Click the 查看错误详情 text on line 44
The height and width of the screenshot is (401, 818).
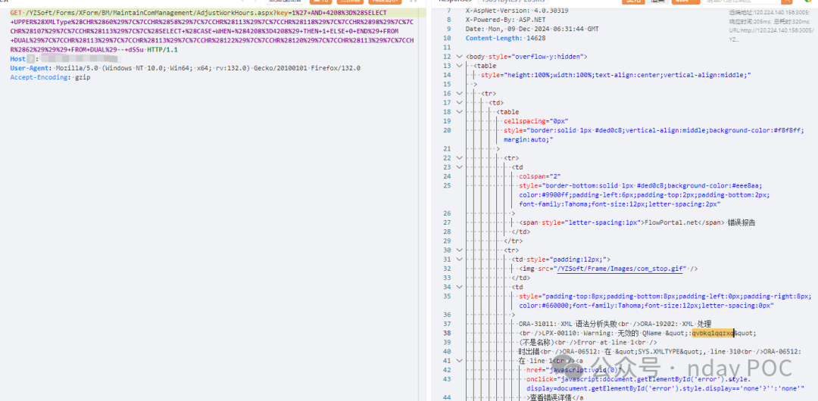(551, 398)
